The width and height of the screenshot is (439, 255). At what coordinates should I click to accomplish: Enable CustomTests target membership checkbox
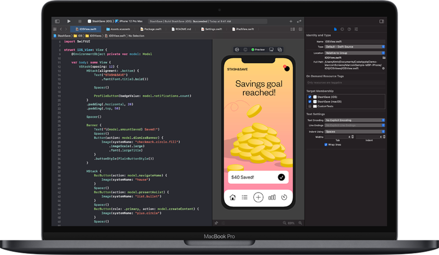(310, 106)
